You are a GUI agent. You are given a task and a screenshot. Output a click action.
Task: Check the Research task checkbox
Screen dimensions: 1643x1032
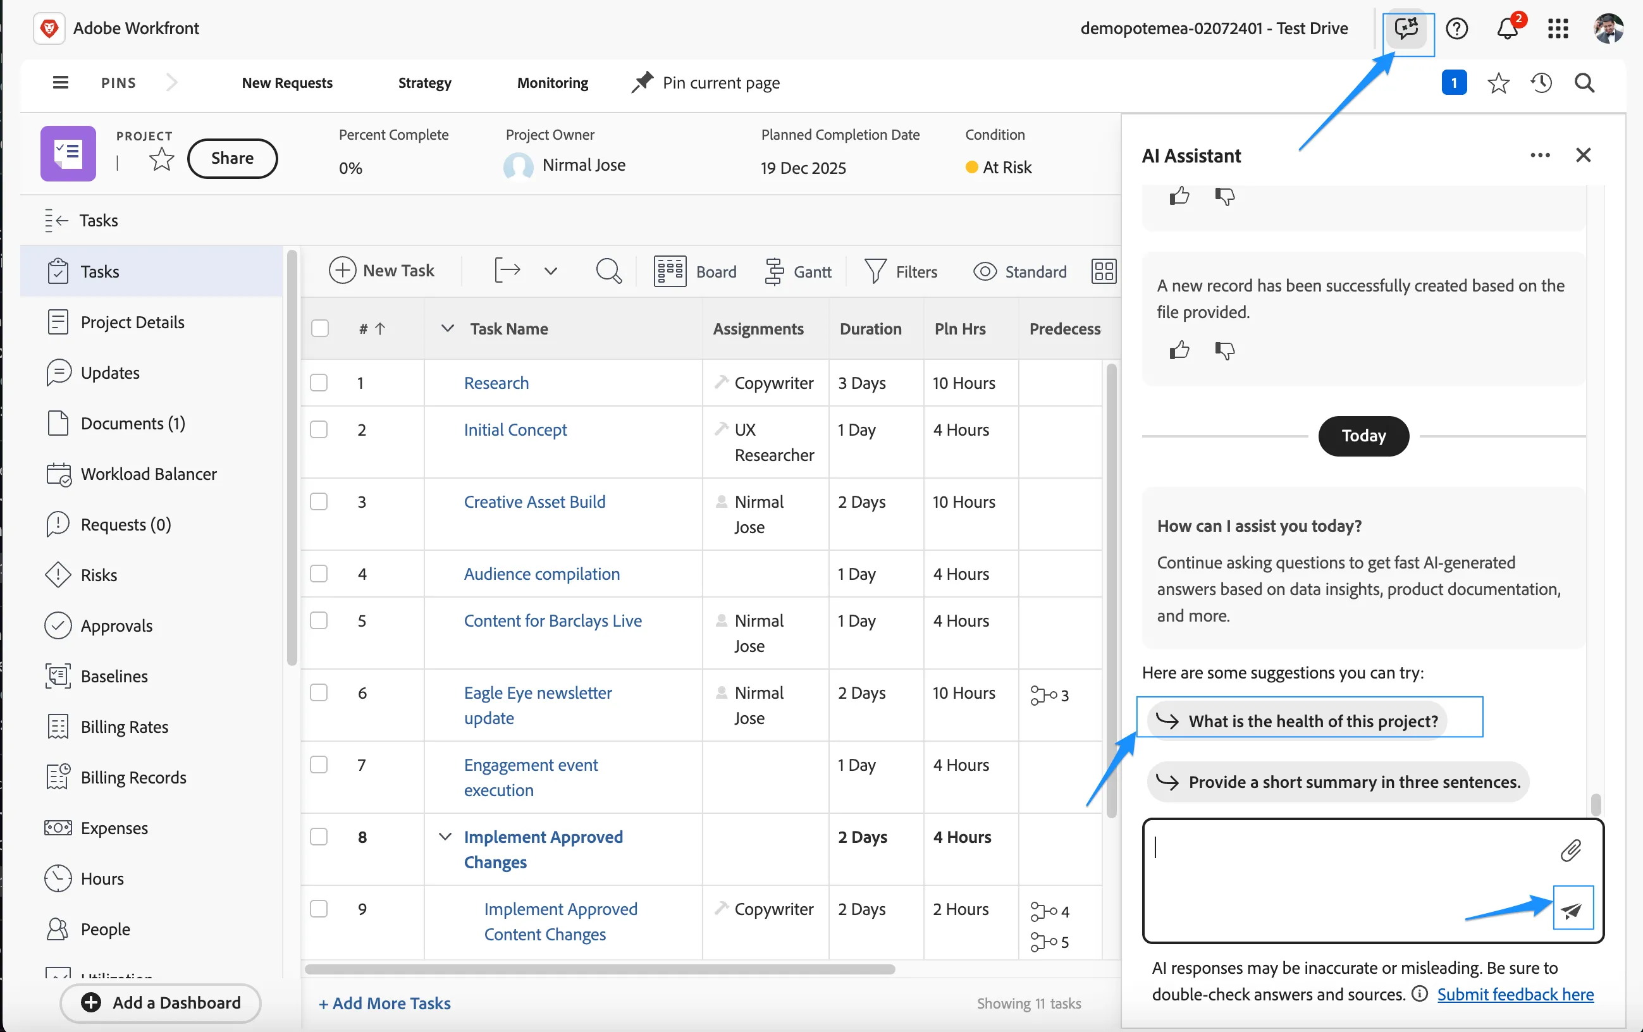coord(319,382)
